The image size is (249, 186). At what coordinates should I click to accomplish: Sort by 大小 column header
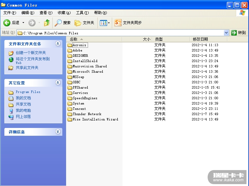tap(137, 39)
